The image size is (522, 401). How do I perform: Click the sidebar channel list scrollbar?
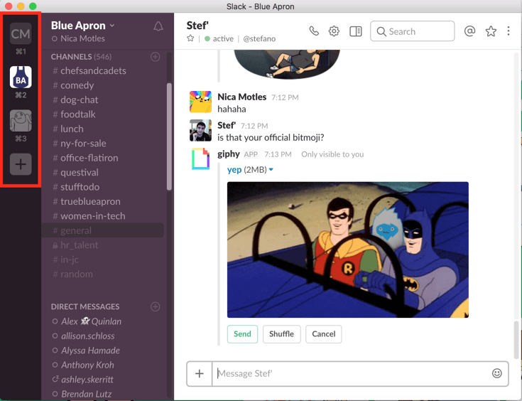tap(169, 137)
